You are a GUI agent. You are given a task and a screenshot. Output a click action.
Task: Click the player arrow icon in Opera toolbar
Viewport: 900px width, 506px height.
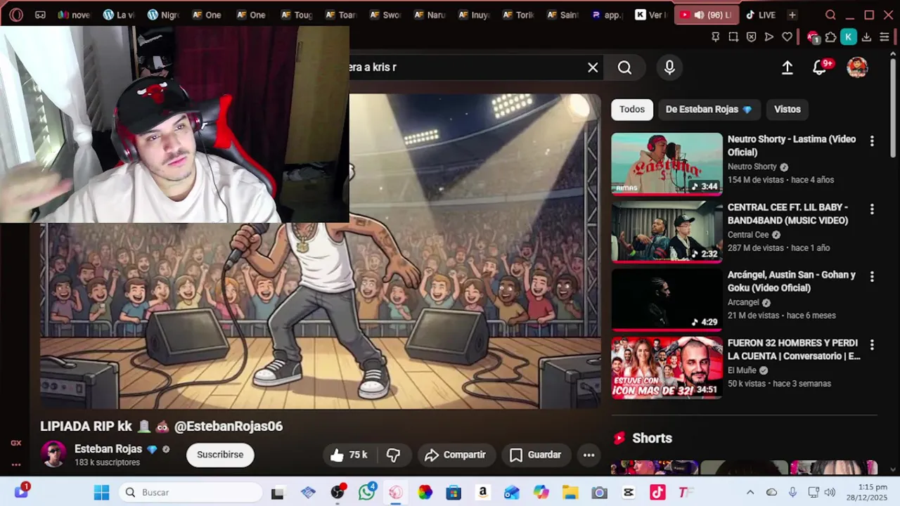pyautogui.click(x=769, y=37)
